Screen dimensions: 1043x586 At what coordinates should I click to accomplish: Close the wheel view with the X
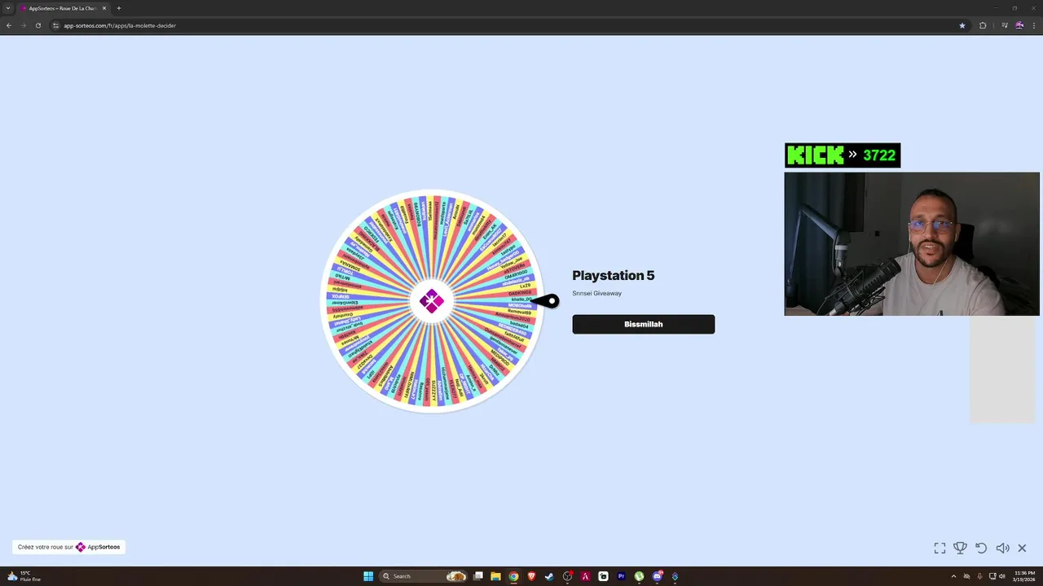pos(1022,548)
